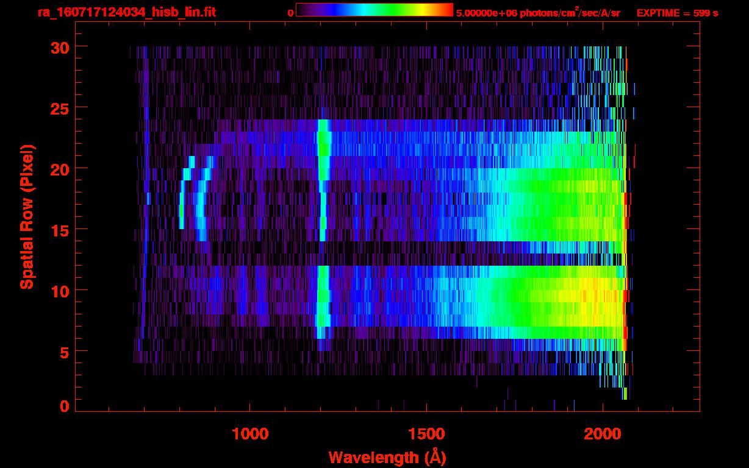749x468 pixels.
Task: Click the 10 spatial row tick label
Action: (60, 291)
